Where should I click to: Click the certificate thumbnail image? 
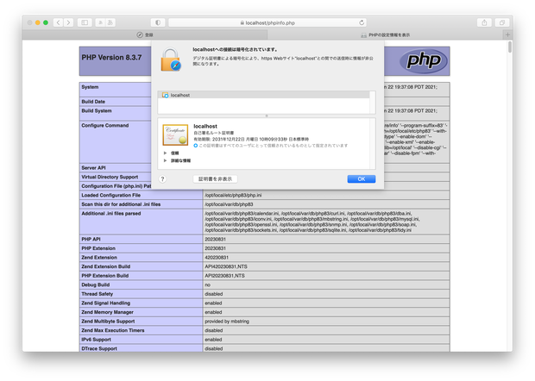175,134
